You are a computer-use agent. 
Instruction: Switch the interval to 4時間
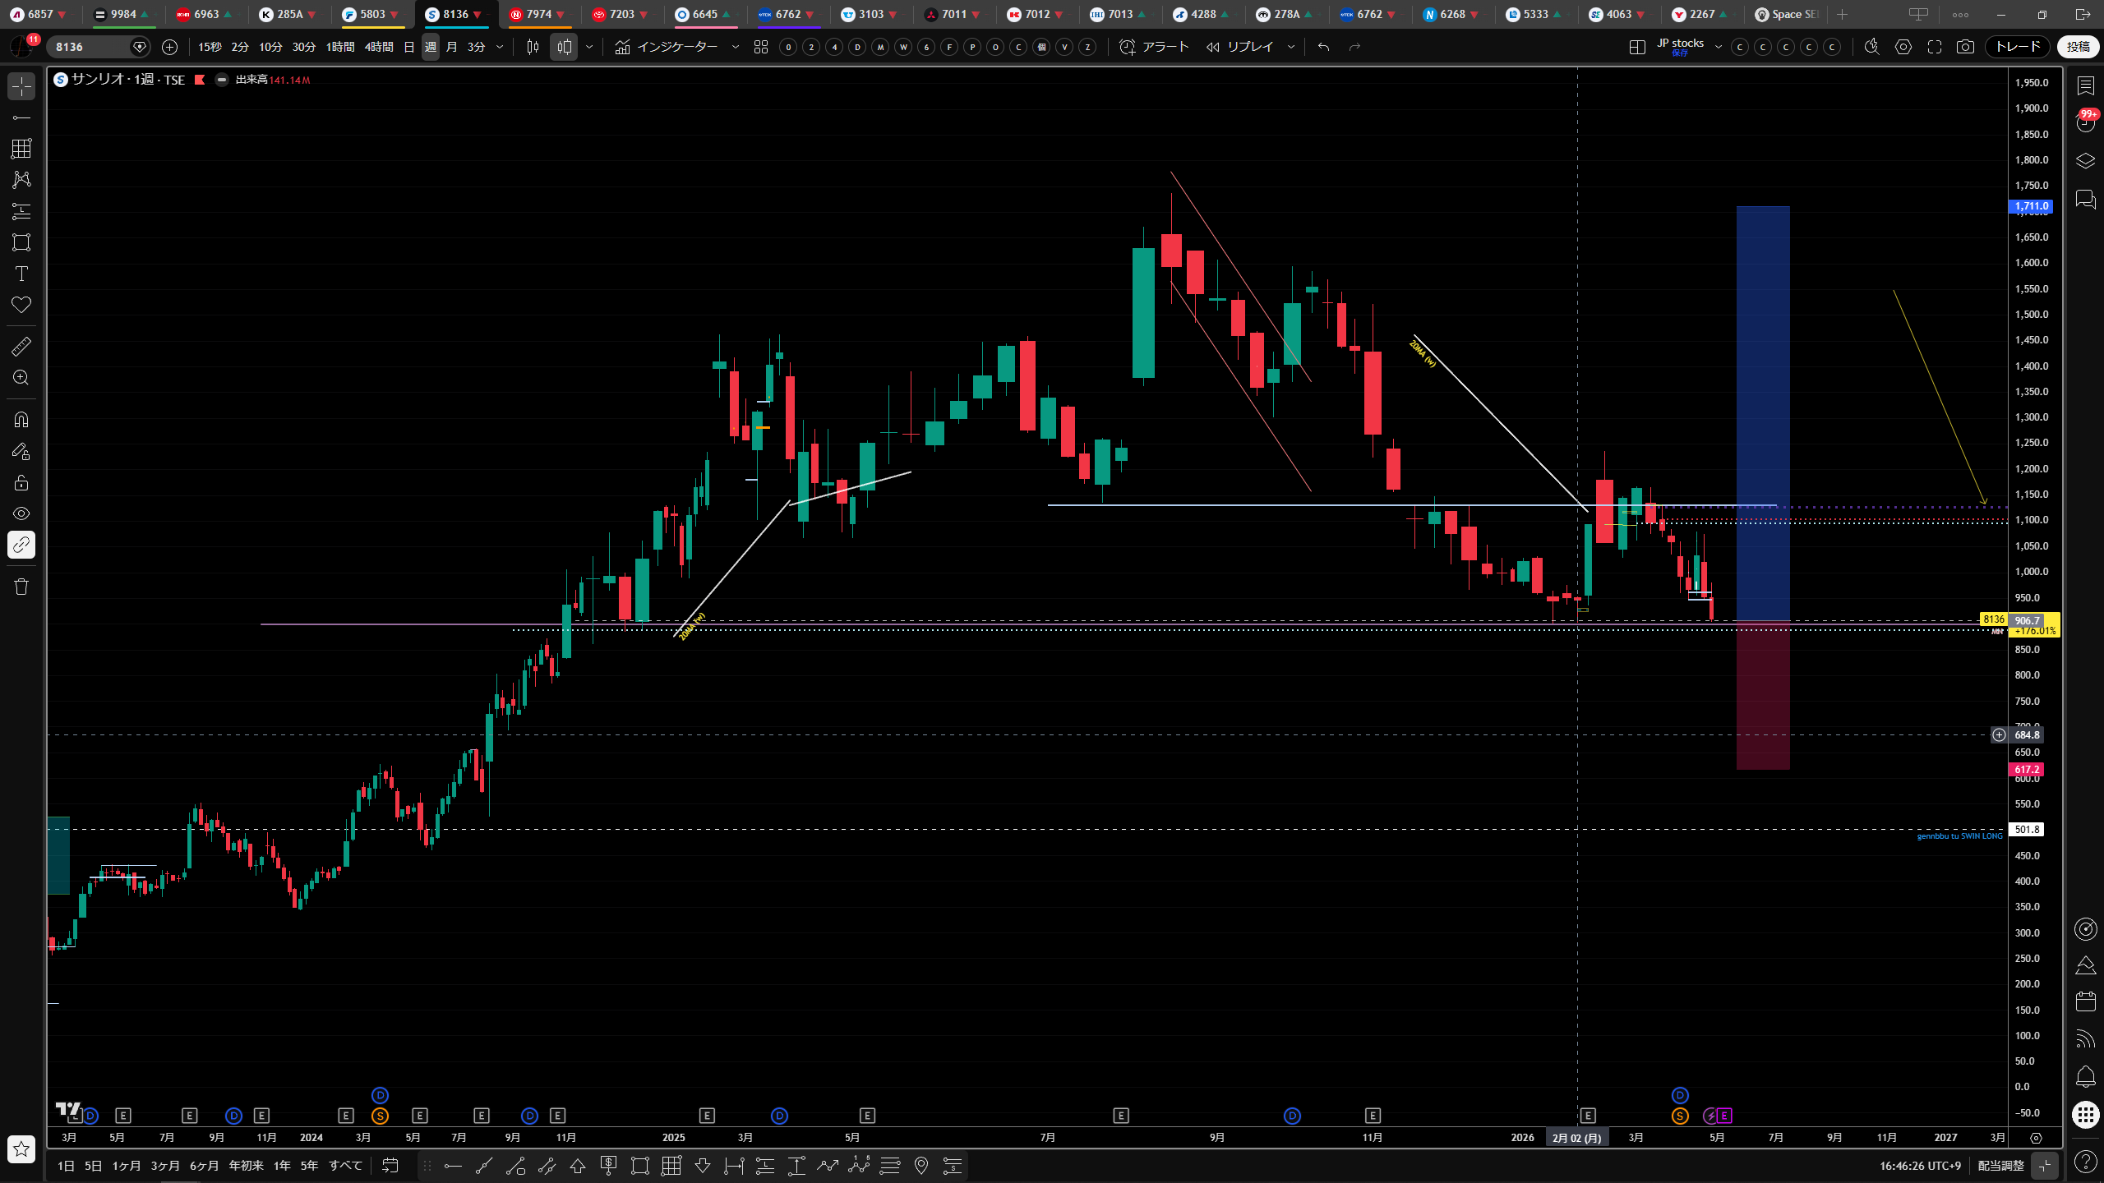[379, 47]
